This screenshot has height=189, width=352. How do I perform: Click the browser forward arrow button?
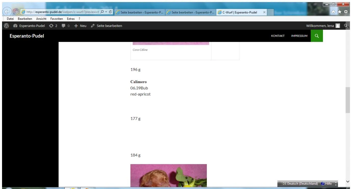[16, 12]
